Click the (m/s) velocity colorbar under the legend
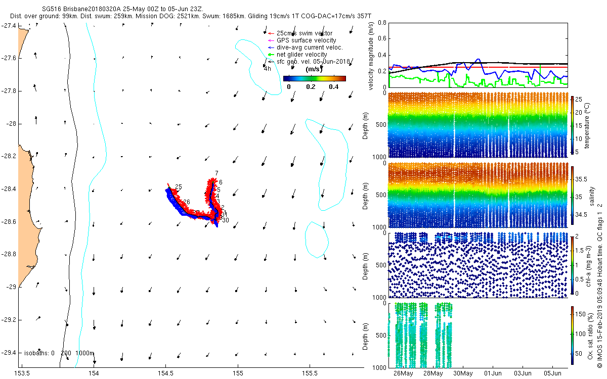 [x=314, y=78]
